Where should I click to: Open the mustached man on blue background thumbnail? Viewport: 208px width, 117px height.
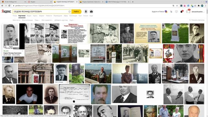tap(101, 94)
